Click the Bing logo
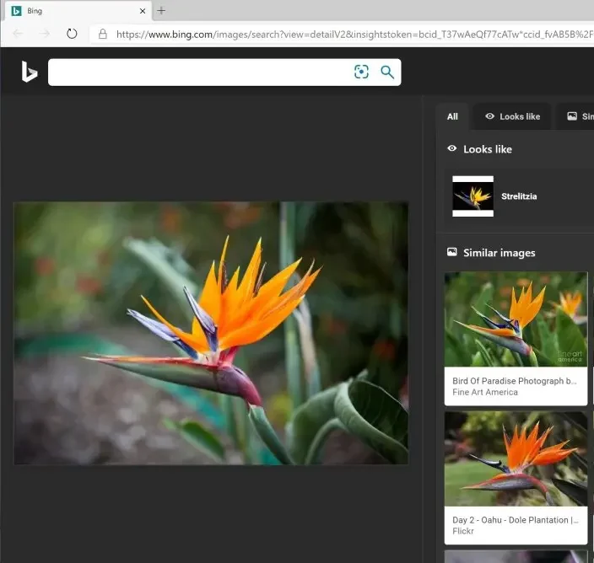Image resolution: width=594 pixels, height=563 pixels. coord(30,72)
